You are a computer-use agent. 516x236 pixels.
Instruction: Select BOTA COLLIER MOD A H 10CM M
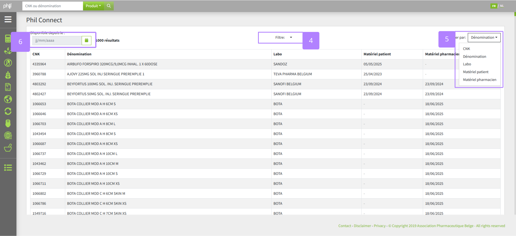pos(93,164)
